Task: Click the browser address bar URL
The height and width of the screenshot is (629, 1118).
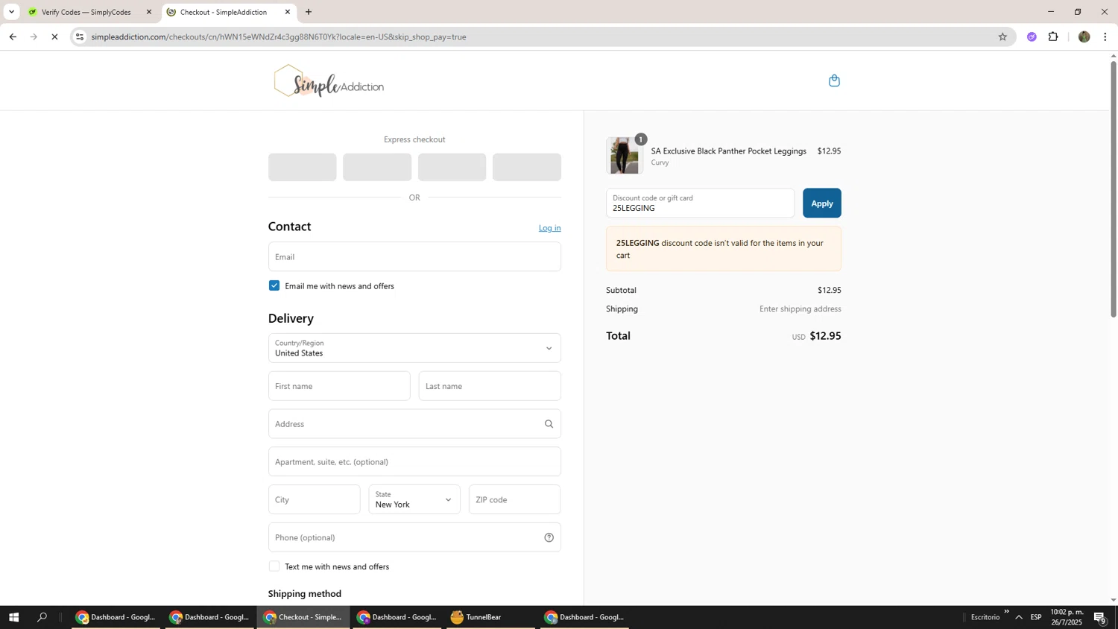Action: (279, 37)
